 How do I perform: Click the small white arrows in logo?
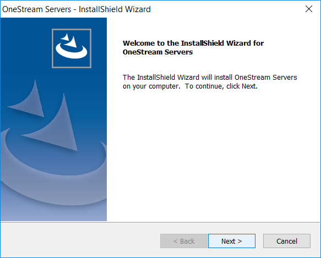tap(69, 40)
